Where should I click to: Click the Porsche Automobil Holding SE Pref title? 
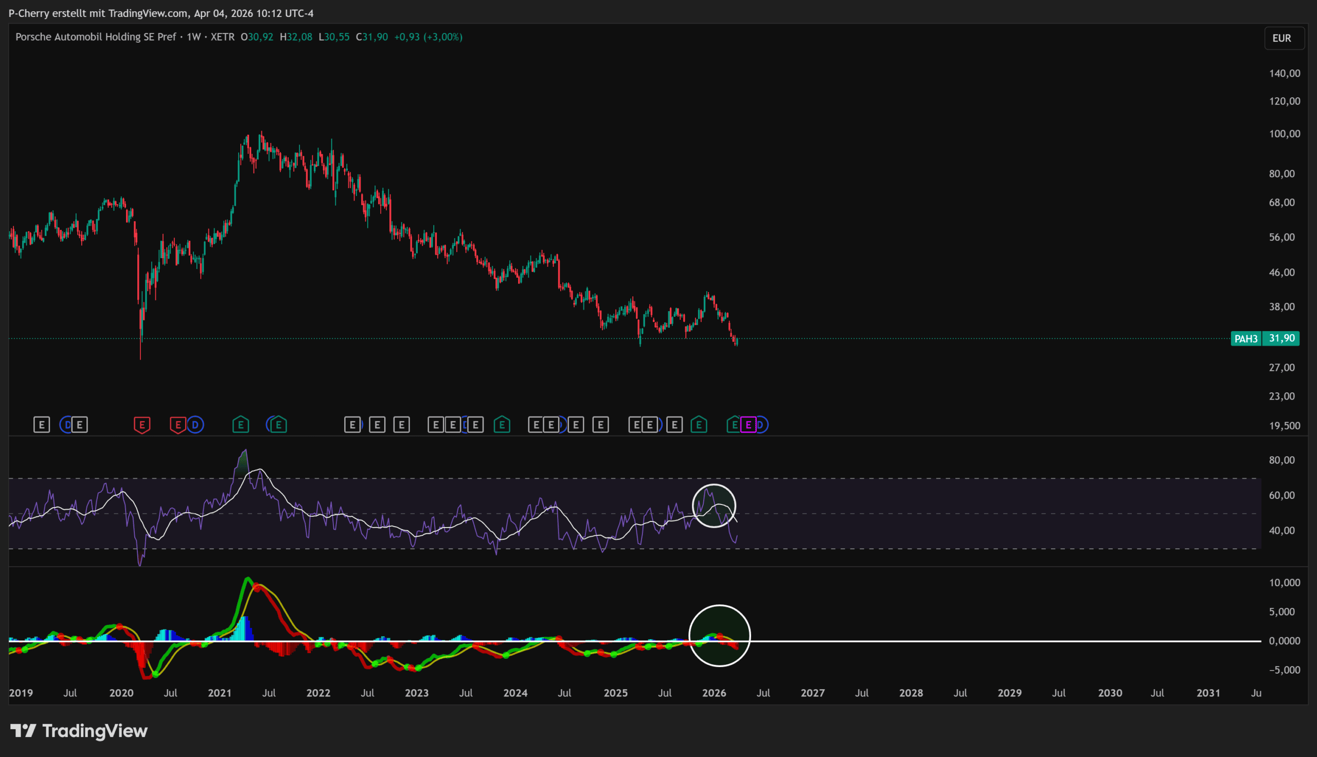[96, 37]
